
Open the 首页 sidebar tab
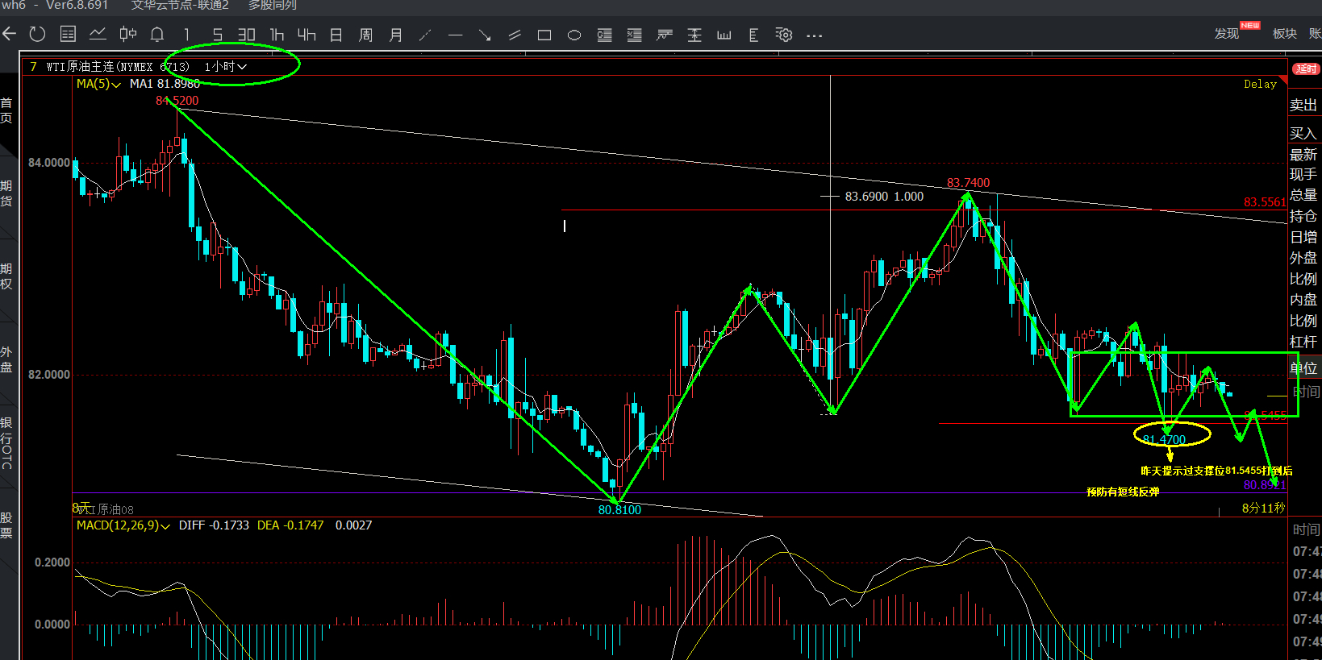pos(6,110)
